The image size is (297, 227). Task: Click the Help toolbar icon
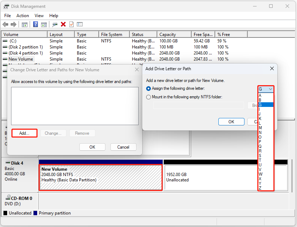pyautogui.click(x=36, y=24)
